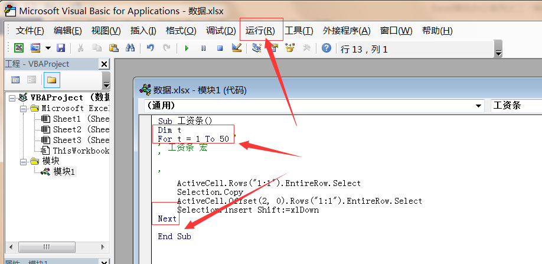This screenshot has height=264, width=542.
Task: Click the 'For t = 1 To 50' line
Action: [x=193, y=139]
